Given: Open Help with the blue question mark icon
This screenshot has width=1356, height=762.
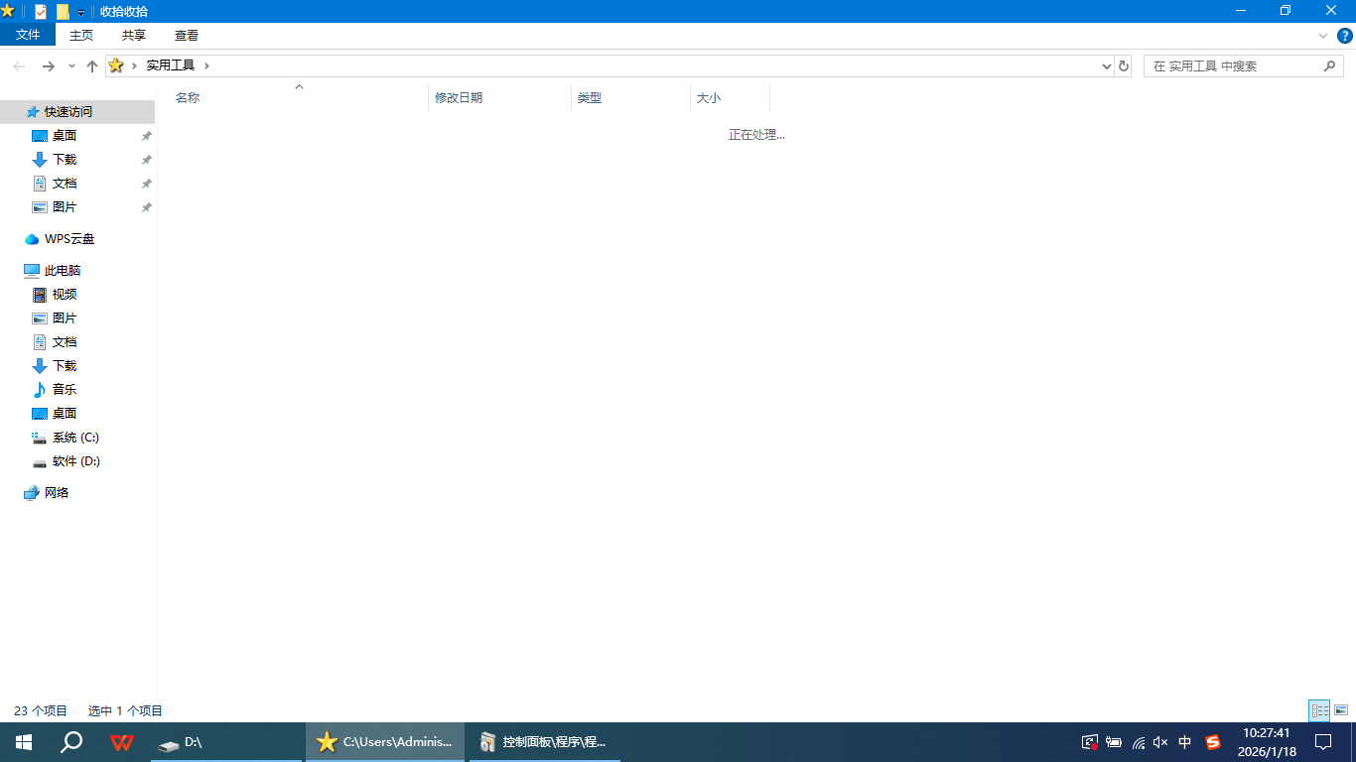Looking at the screenshot, I should tap(1345, 35).
